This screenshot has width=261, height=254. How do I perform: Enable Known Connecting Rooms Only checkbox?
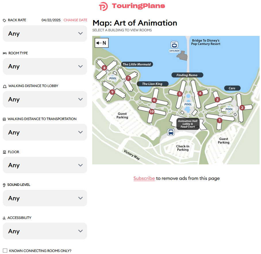5,251
